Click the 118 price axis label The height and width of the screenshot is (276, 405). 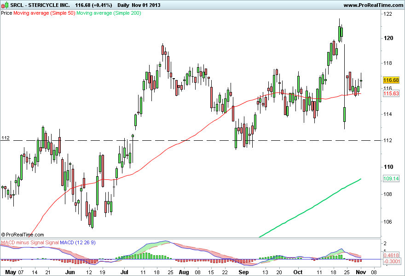388,63
